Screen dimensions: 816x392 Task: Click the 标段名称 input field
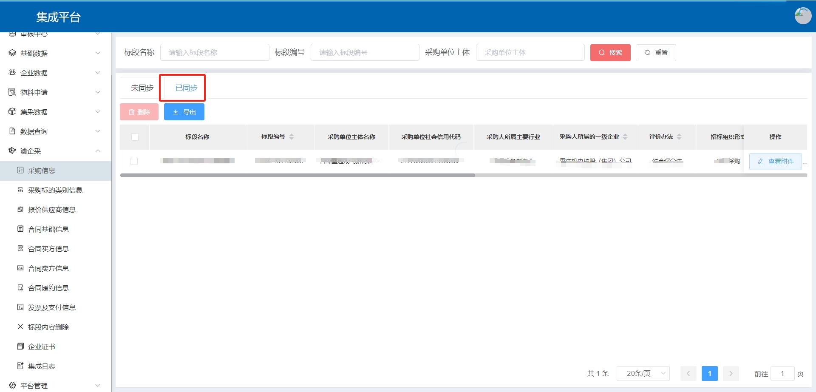[x=215, y=53]
